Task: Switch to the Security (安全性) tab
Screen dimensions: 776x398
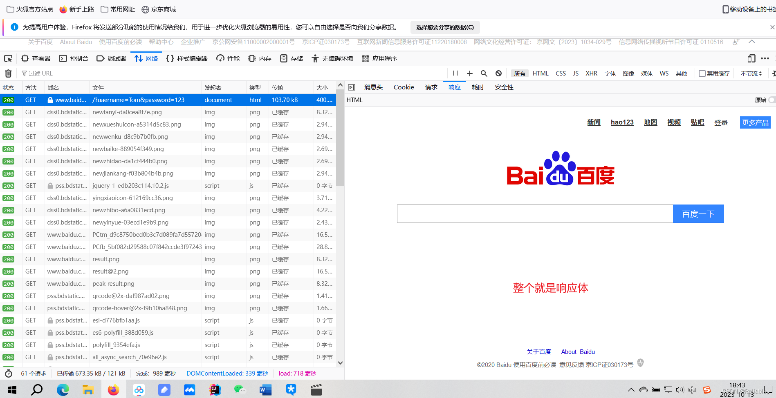Action: (x=504, y=87)
